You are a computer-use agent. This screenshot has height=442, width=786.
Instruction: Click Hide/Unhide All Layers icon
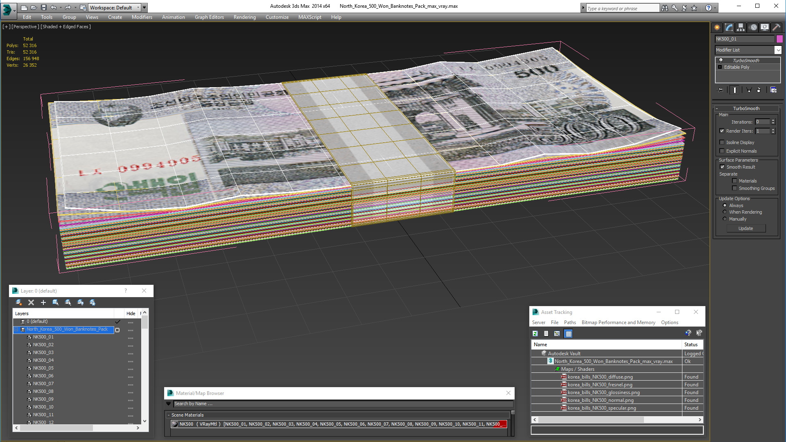coord(80,302)
